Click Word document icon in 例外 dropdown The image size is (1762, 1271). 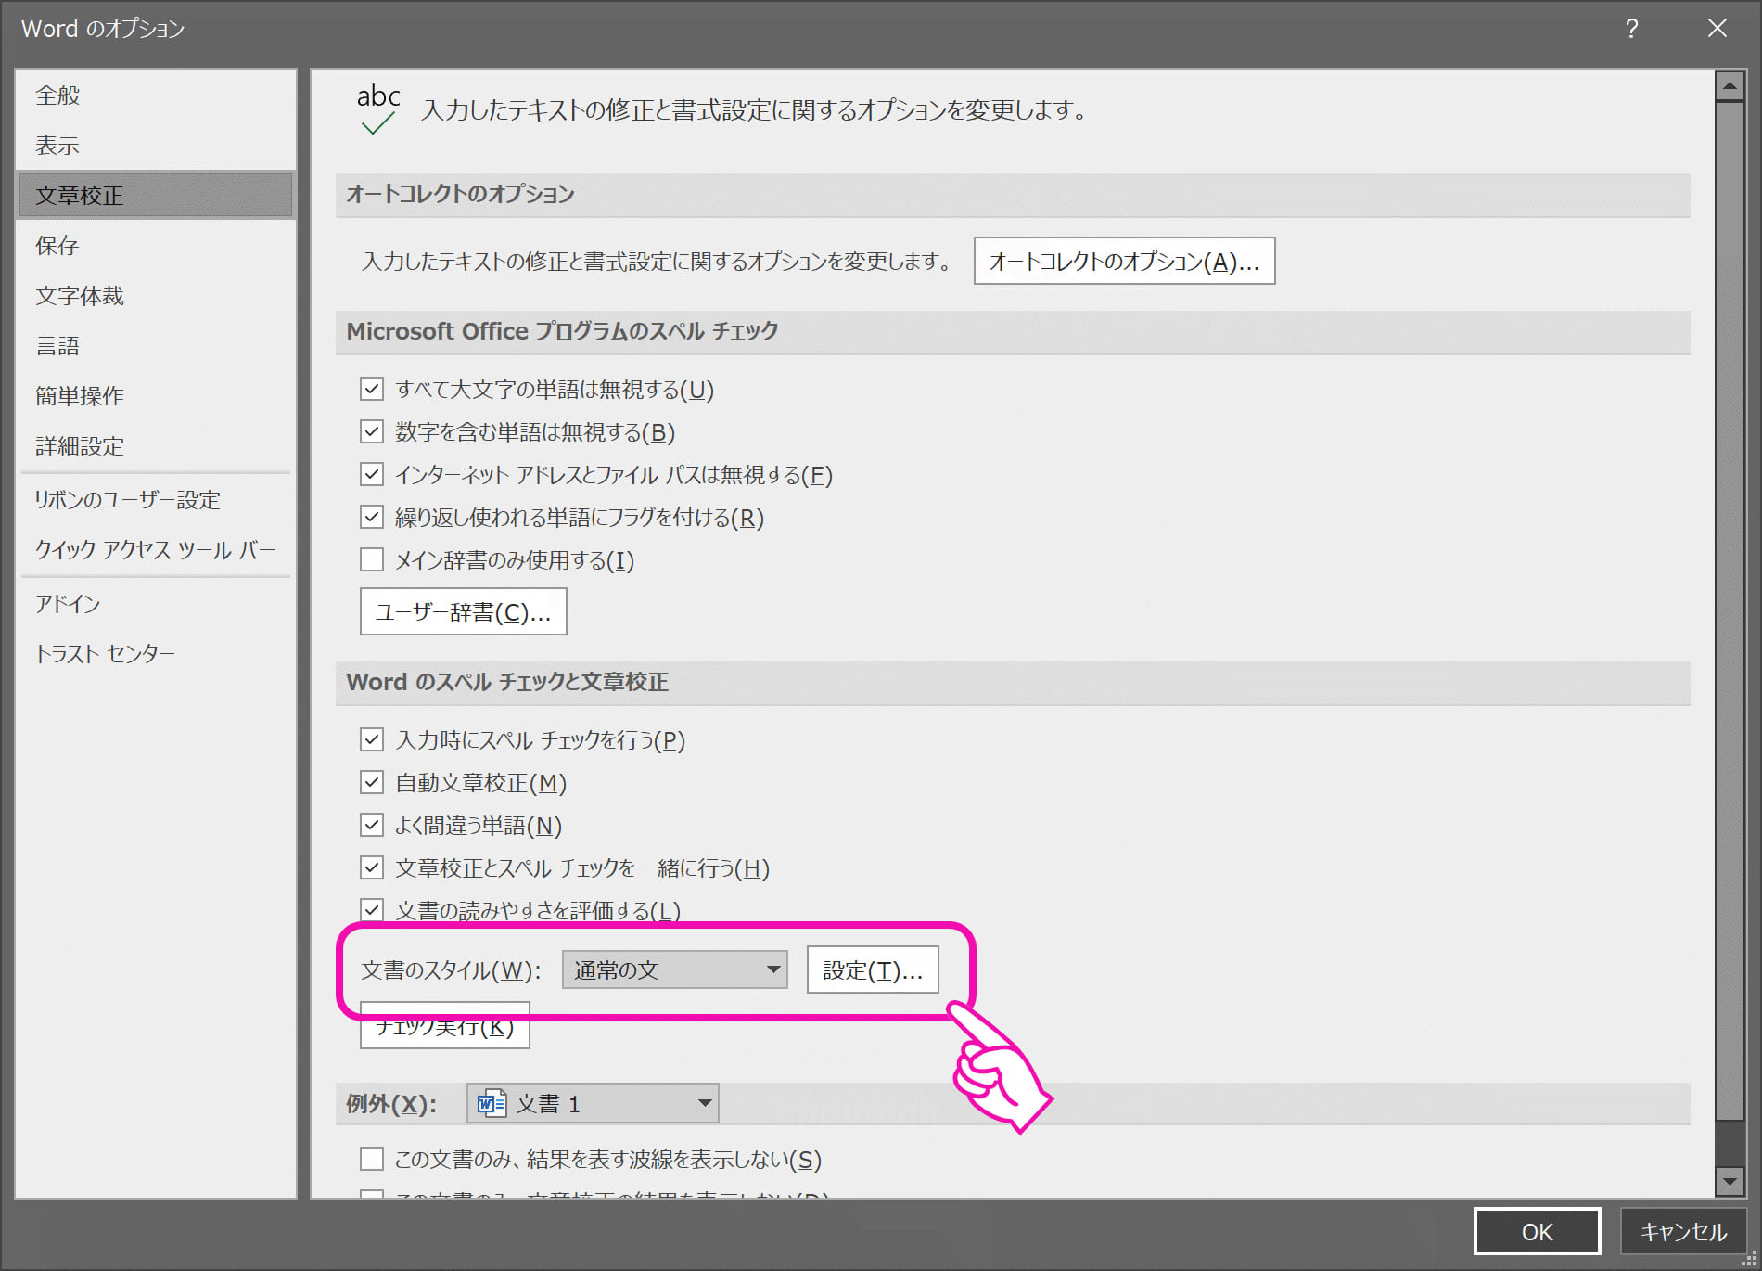click(491, 1103)
